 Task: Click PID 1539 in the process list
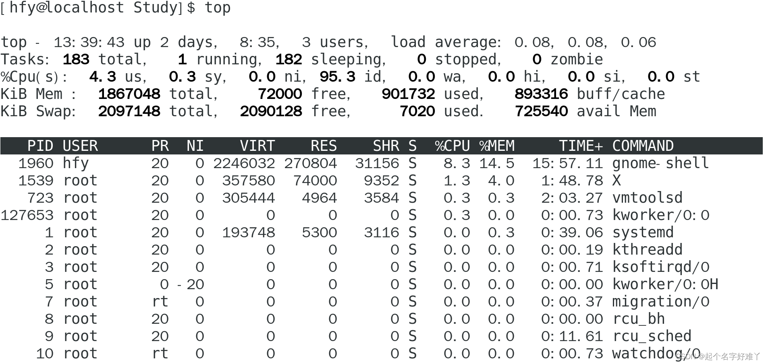coord(36,181)
